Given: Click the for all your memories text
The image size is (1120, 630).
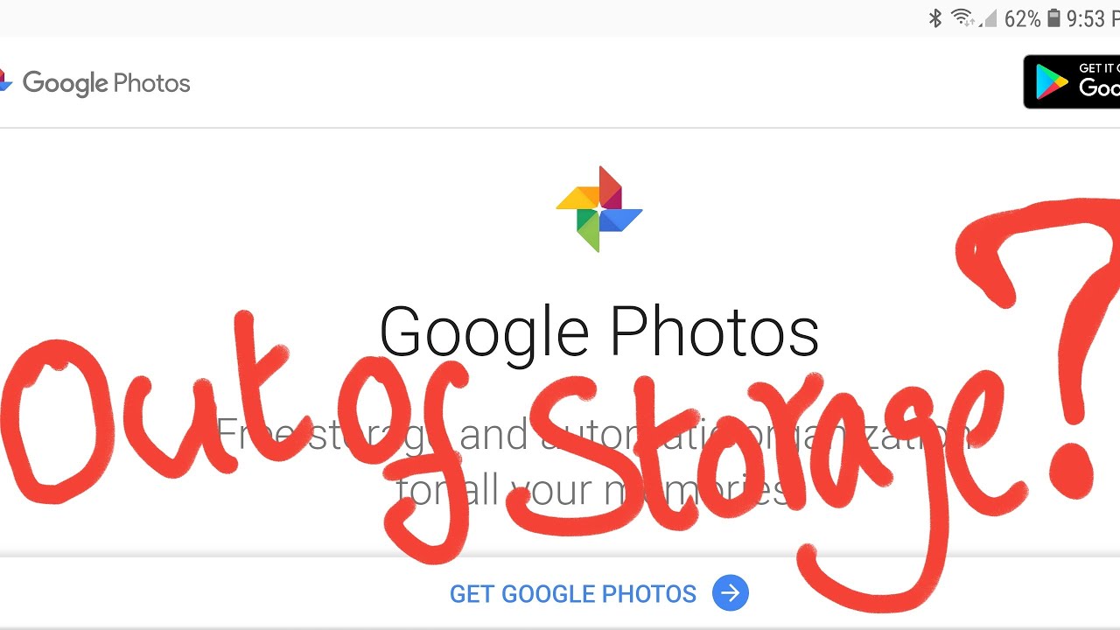Looking at the screenshot, I should point(592,490).
